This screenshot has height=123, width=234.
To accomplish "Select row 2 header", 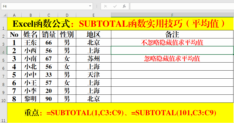I will [x=3, y=34].
